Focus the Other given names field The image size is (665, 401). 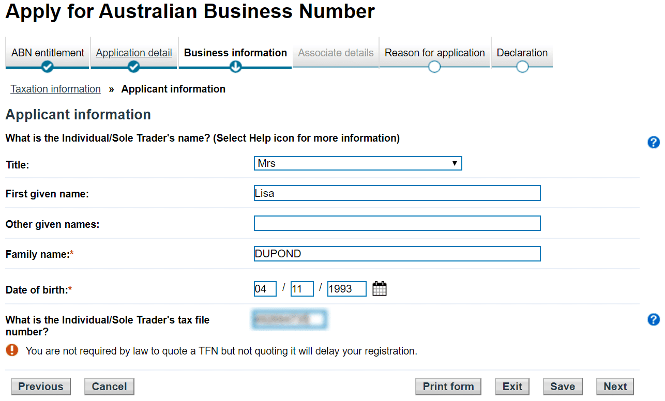[397, 223]
